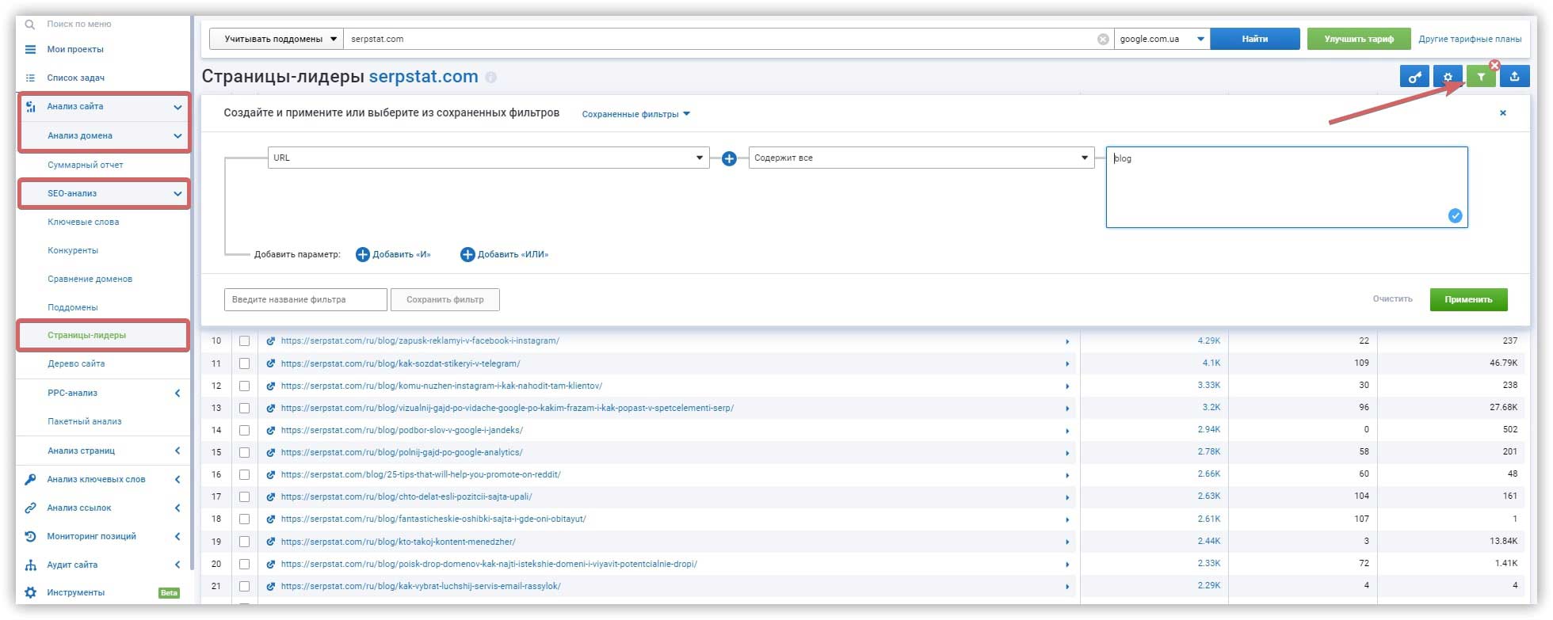Open the subdomains mode dropdown

point(277,39)
